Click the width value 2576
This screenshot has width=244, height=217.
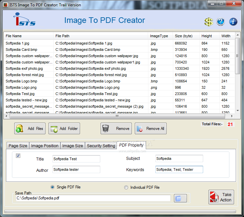[225, 68]
